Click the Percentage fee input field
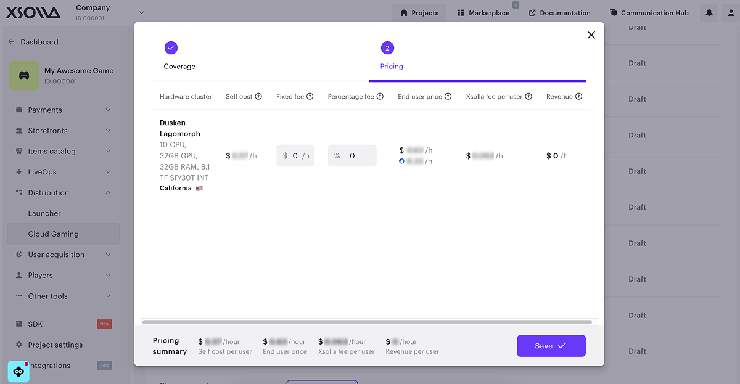The image size is (740, 384). pyautogui.click(x=352, y=156)
